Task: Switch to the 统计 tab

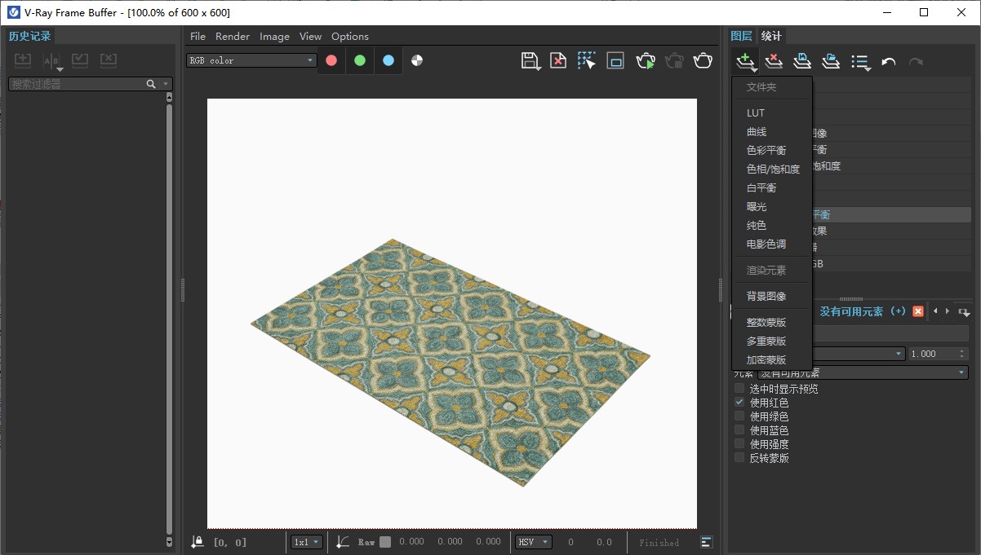Action: pyautogui.click(x=771, y=36)
